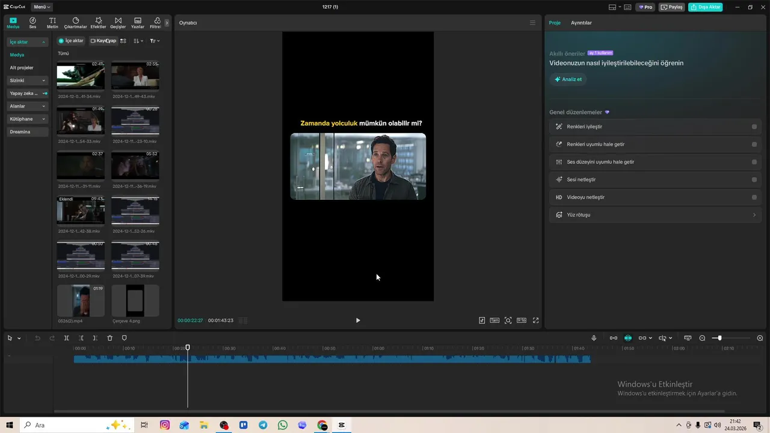The image size is (770, 433).
Task: Toggle Renkleri iyileştir option
Action: coord(754,127)
